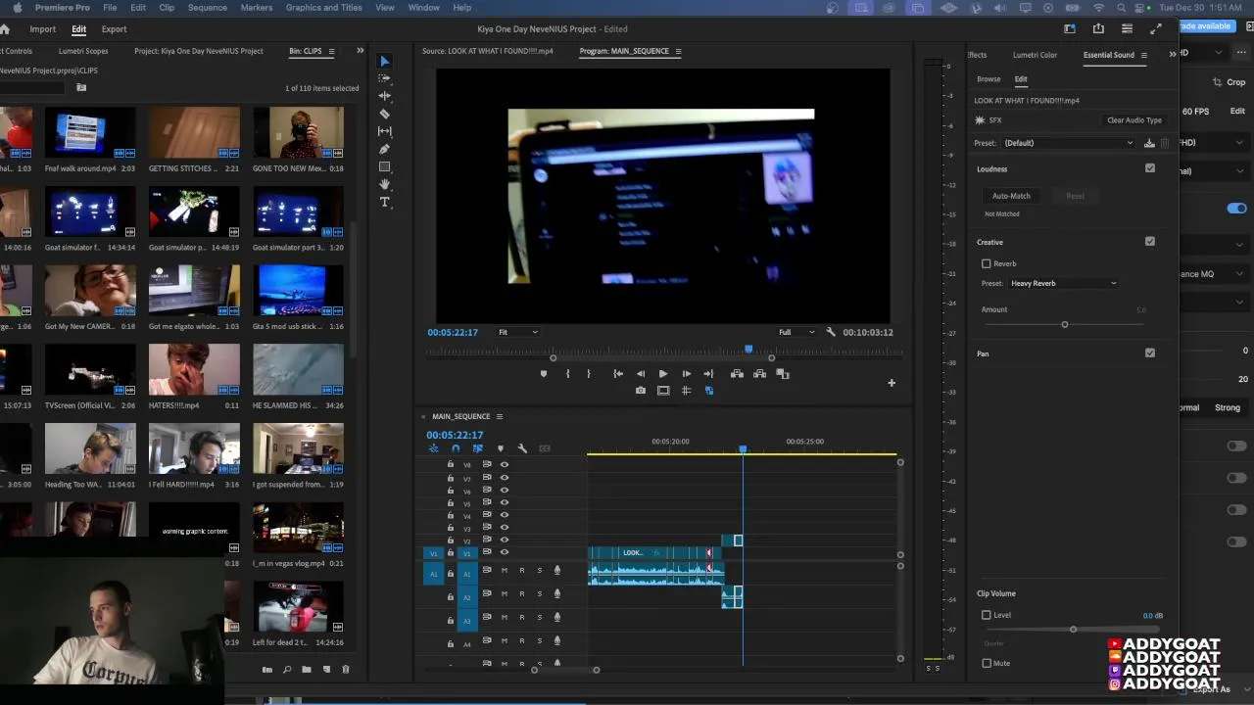Select the Track Select Forward tool
1254x705 pixels.
tap(384, 78)
